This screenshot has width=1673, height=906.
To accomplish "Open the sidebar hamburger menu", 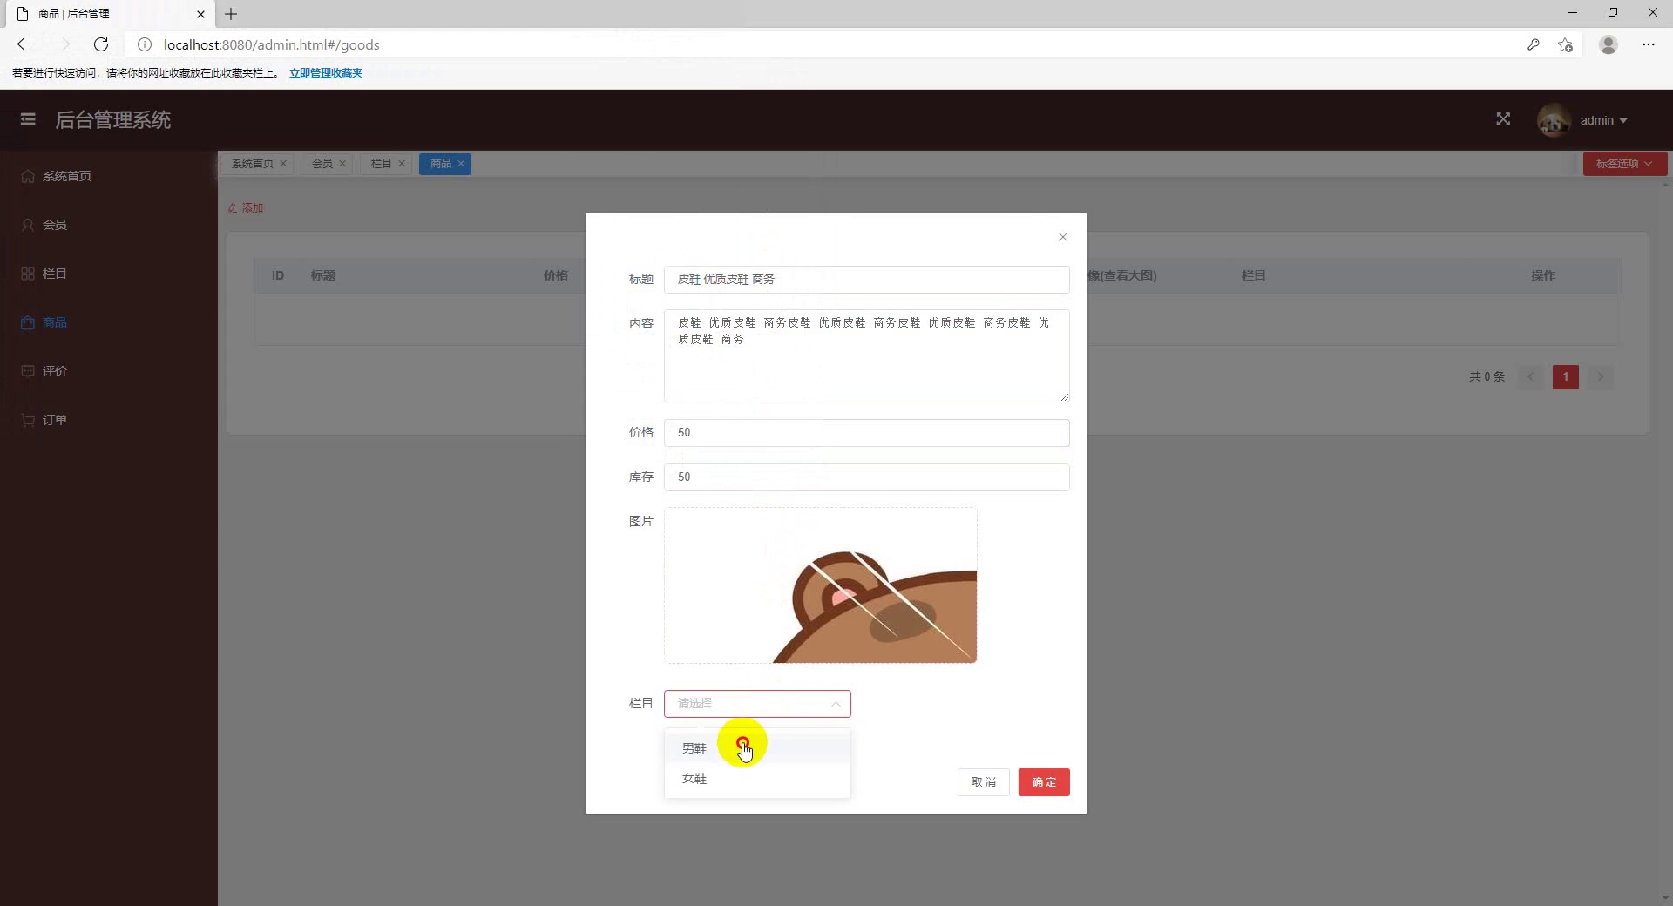I will [27, 119].
